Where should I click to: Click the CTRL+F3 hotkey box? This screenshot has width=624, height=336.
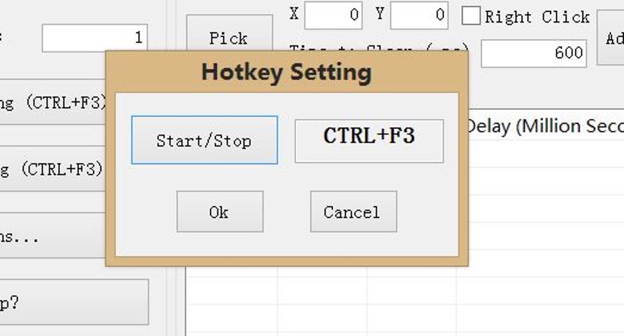369,141
